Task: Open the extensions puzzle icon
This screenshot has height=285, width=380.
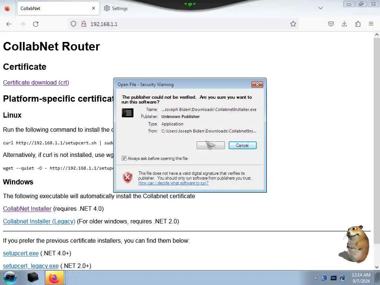Action: pos(358,24)
